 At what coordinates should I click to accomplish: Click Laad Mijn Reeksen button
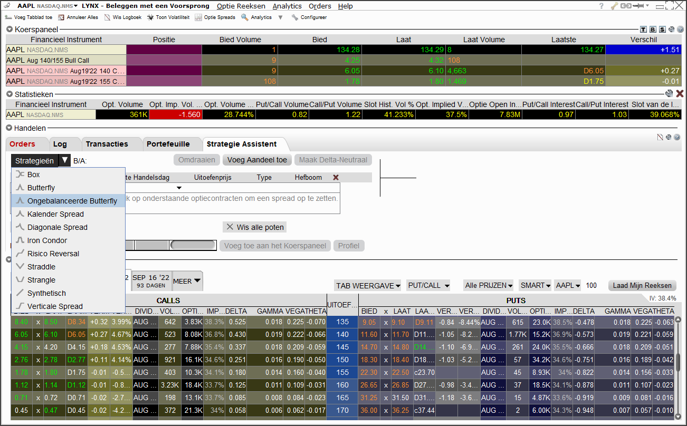(x=642, y=285)
